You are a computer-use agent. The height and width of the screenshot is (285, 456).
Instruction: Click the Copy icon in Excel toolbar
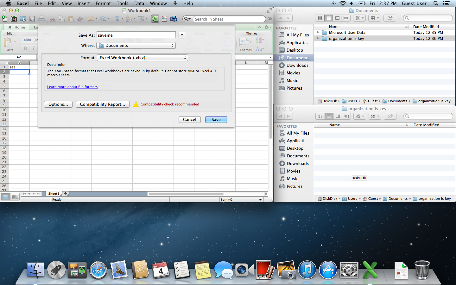point(62,19)
